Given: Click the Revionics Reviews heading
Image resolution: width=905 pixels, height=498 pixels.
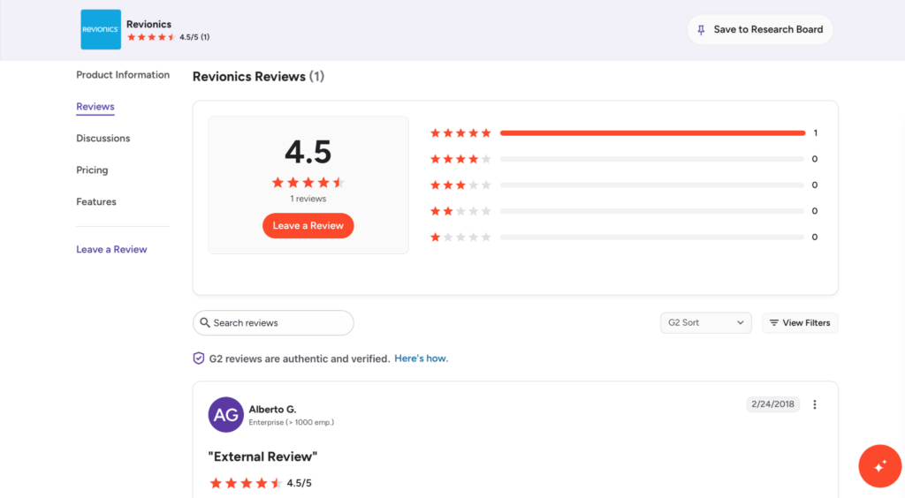Looking at the screenshot, I should click(258, 77).
